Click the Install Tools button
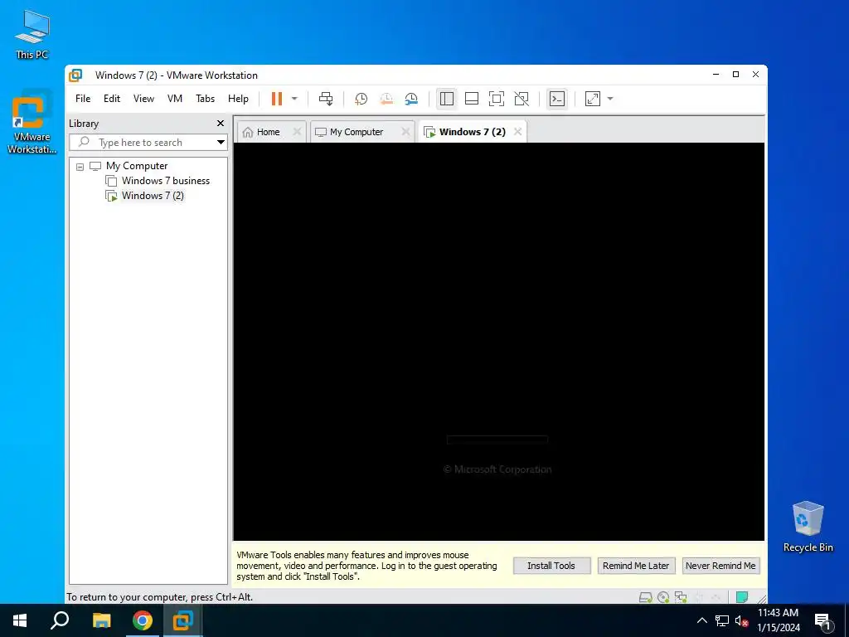 [551, 566]
